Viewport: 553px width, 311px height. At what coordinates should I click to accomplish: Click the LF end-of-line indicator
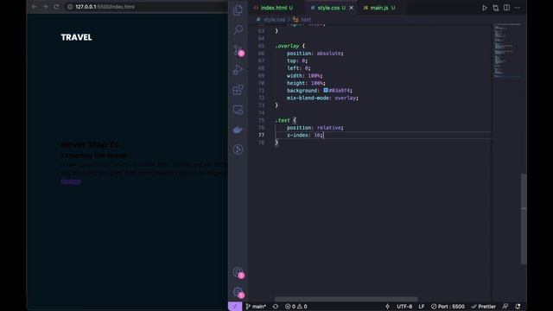422,307
